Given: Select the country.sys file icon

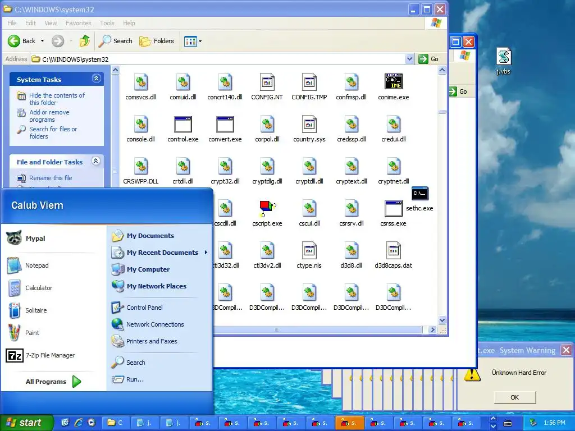Looking at the screenshot, I should click(x=309, y=124).
